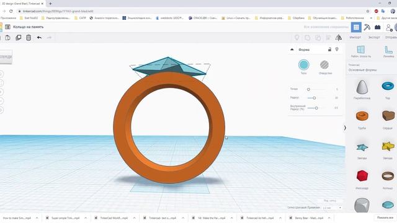Open a new browser tab with plus button
The height and width of the screenshot is (223, 397).
click(50, 4)
